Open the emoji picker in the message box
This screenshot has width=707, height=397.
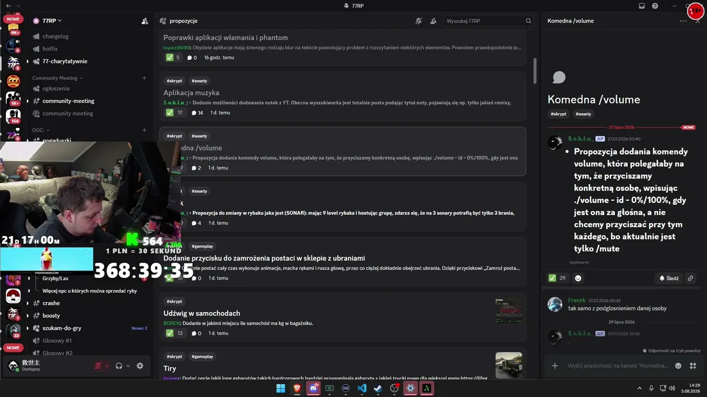[678, 366]
